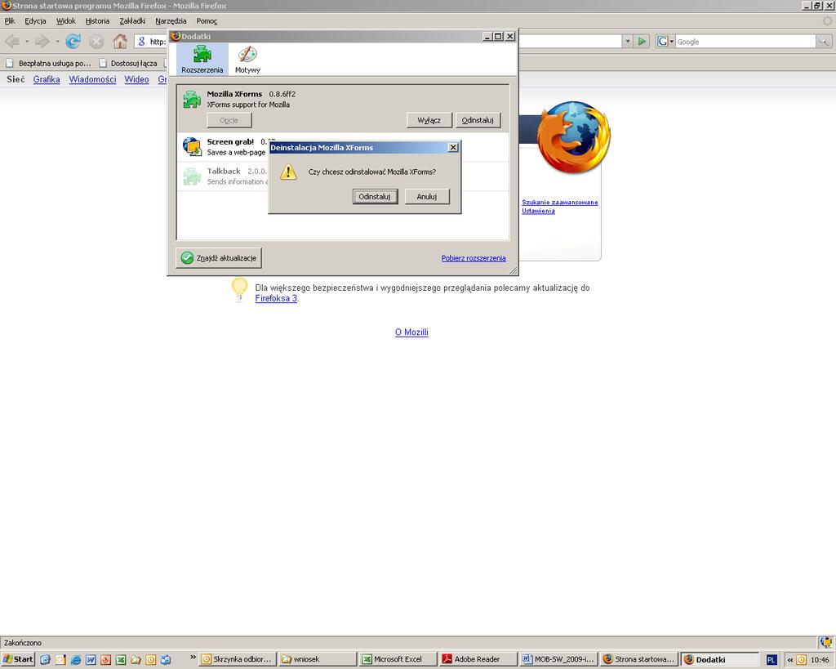Screen dimensions: 836x669
Task: Click the Stop loading icon
Action: (x=96, y=41)
